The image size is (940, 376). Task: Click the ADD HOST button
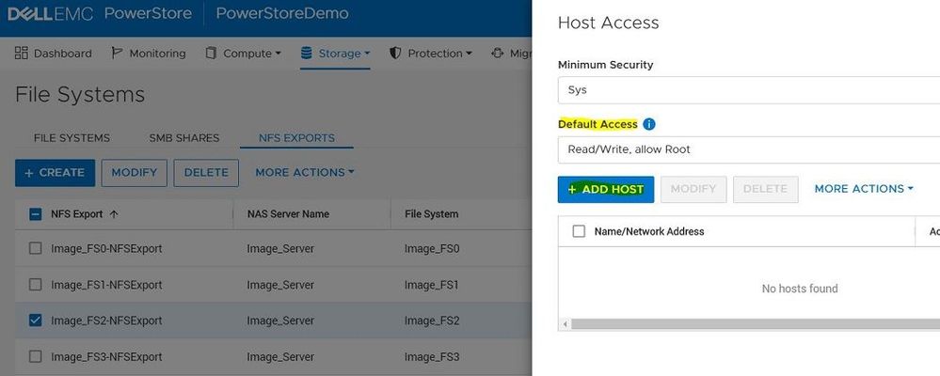[x=606, y=189]
